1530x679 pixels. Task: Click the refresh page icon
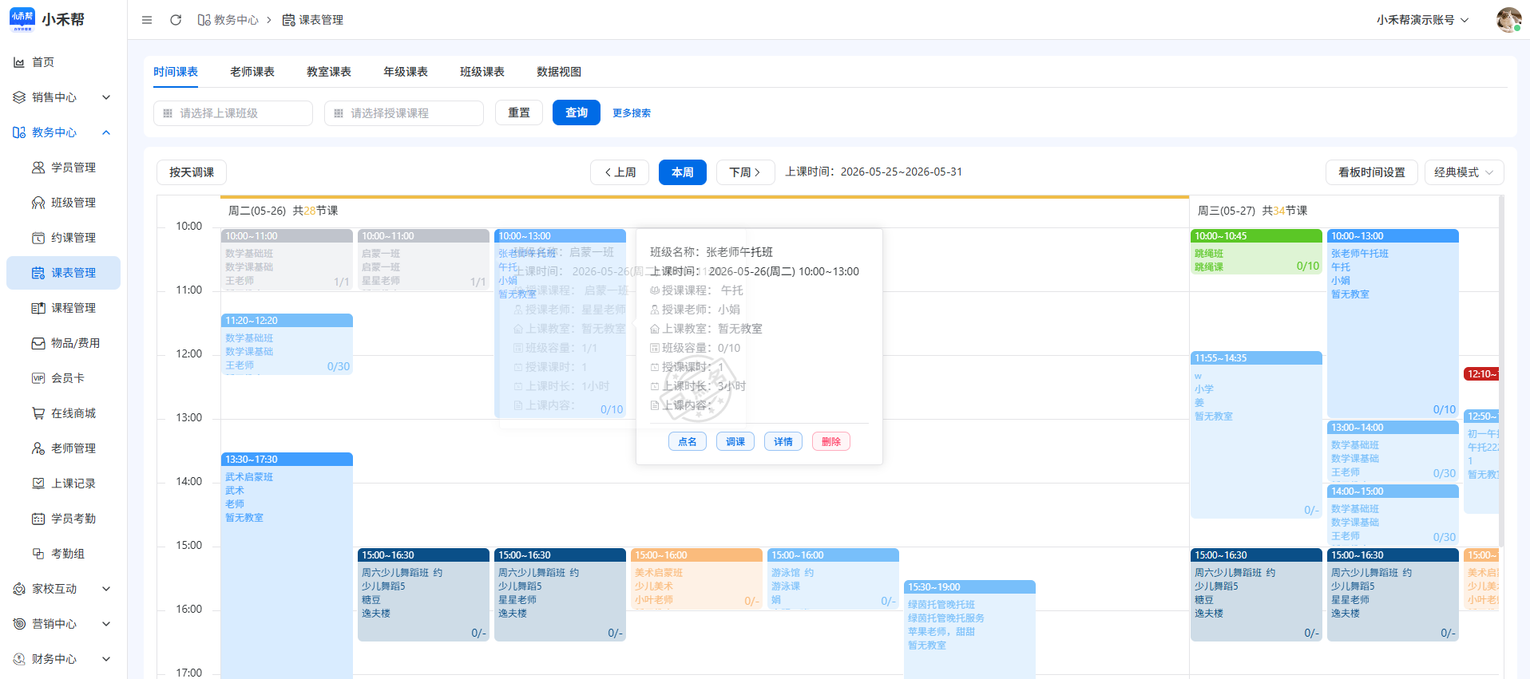pyautogui.click(x=176, y=20)
